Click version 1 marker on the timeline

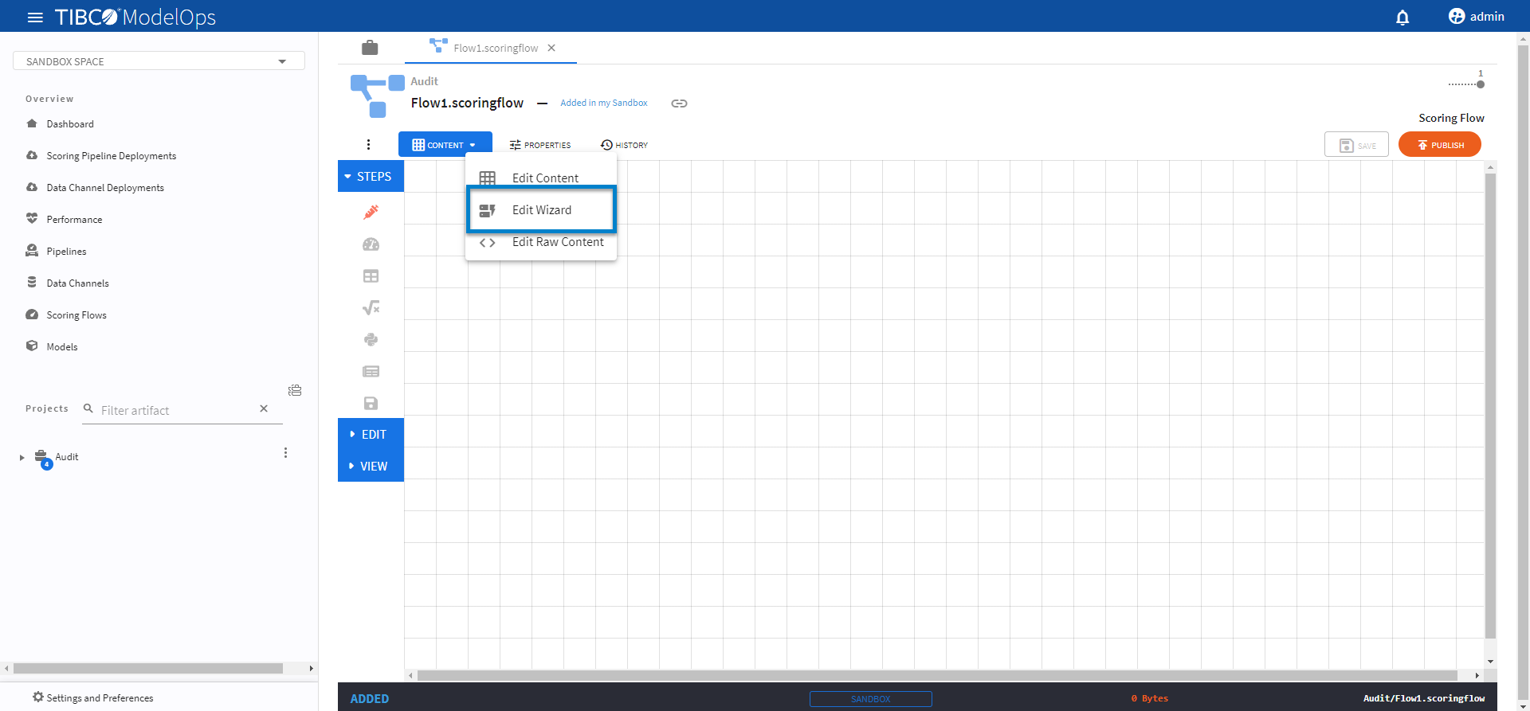point(1481,84)
